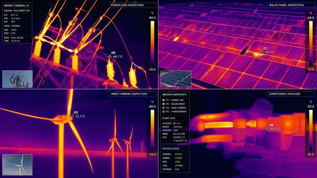
Task: Click the Solar Panel Inspection temperature color scale
Action: coord(311,44)
